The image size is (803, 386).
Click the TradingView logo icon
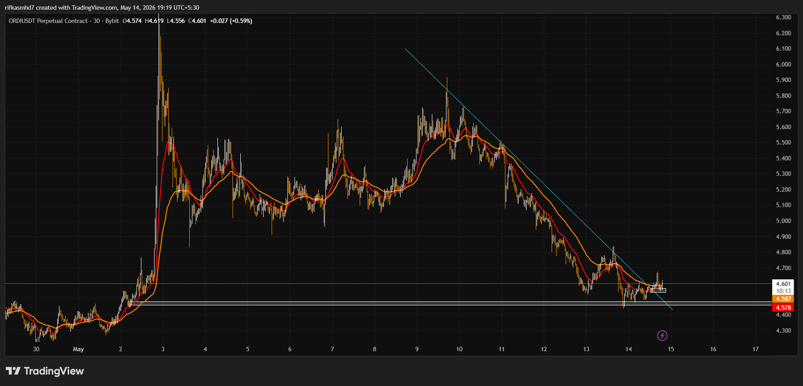(13, 371)
